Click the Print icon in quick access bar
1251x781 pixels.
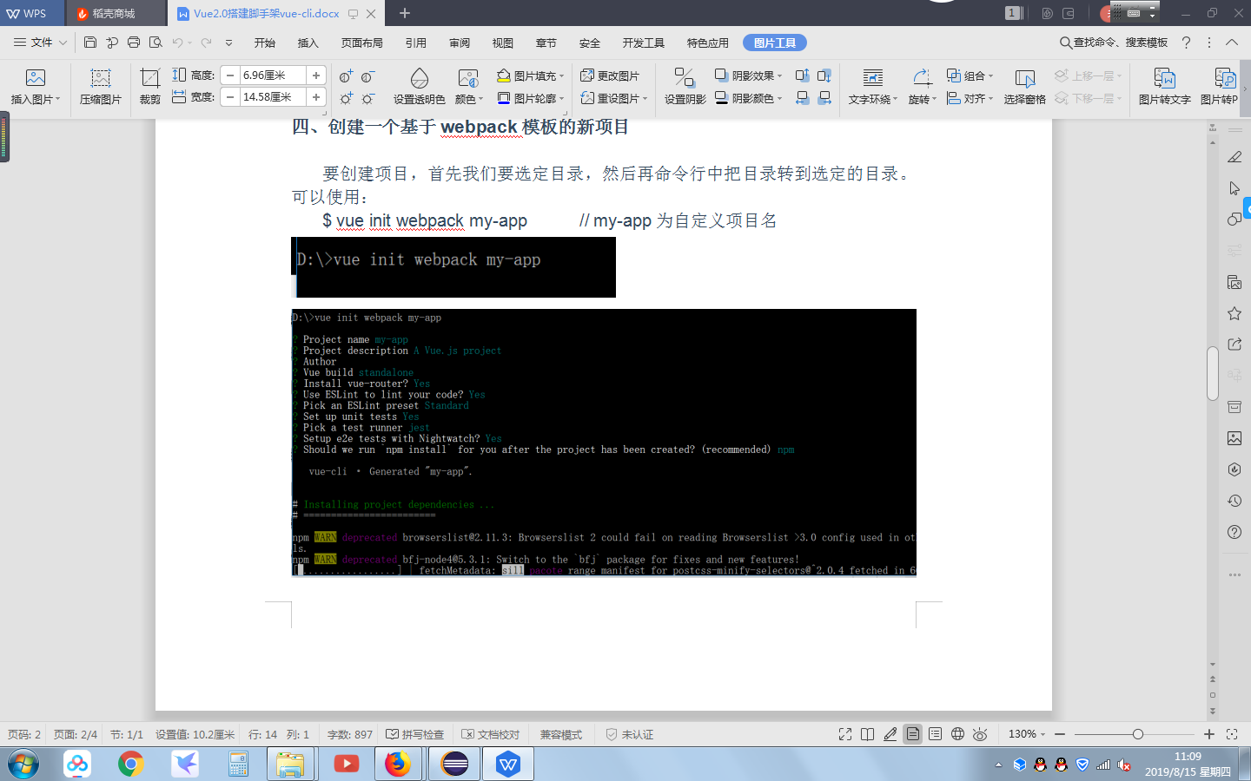tap(134, 43)
